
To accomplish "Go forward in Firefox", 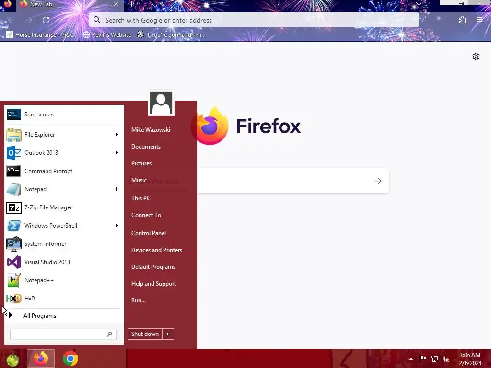I will [29, 20].
